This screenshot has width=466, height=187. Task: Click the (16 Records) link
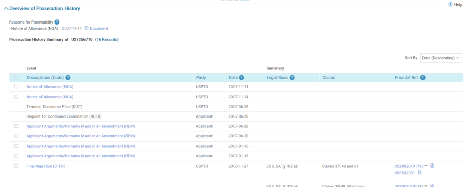coord(107,39)
